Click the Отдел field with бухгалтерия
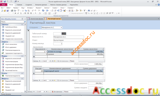The height and width of the screenshot is (96, 160). pyautogui.click(x=68, y=40)
